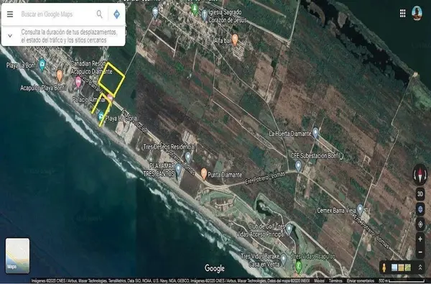This screenshot has width=431, height=284.
Task: Select Club de Golf Tres Vidas pin
Action: point(289,229)
